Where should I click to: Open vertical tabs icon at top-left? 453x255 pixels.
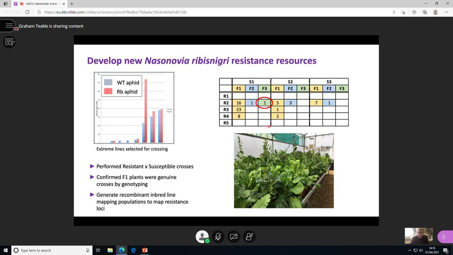tap(5, 3)
